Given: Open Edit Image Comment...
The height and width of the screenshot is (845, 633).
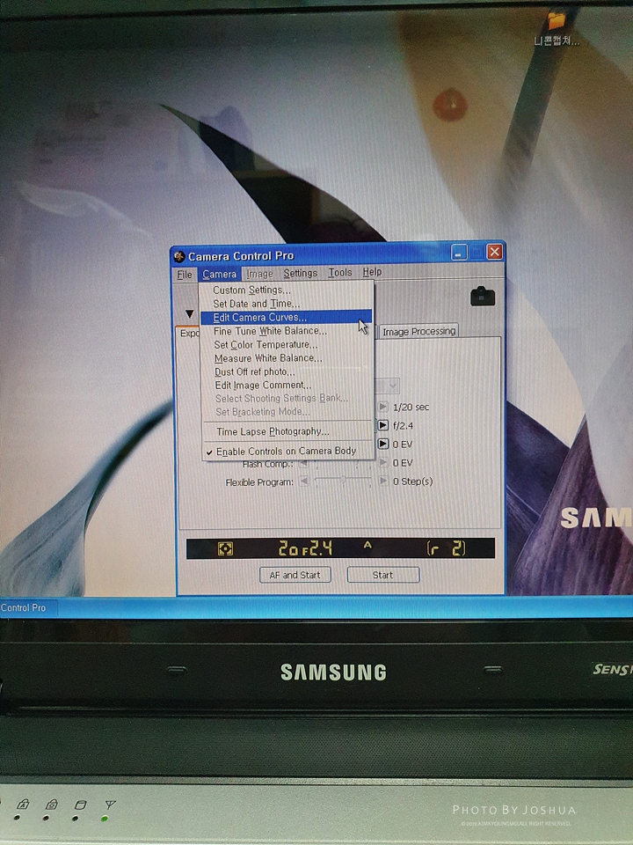Looking at the screenshot, I should coord(287,386).
